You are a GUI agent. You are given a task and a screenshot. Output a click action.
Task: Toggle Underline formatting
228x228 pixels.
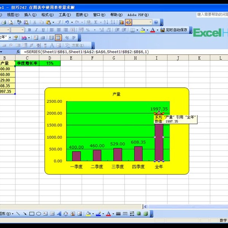point(43,30)
